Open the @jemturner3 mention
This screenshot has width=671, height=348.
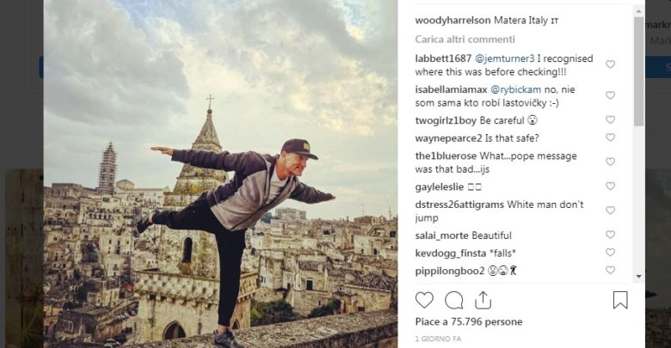click(x=504, y=58)
